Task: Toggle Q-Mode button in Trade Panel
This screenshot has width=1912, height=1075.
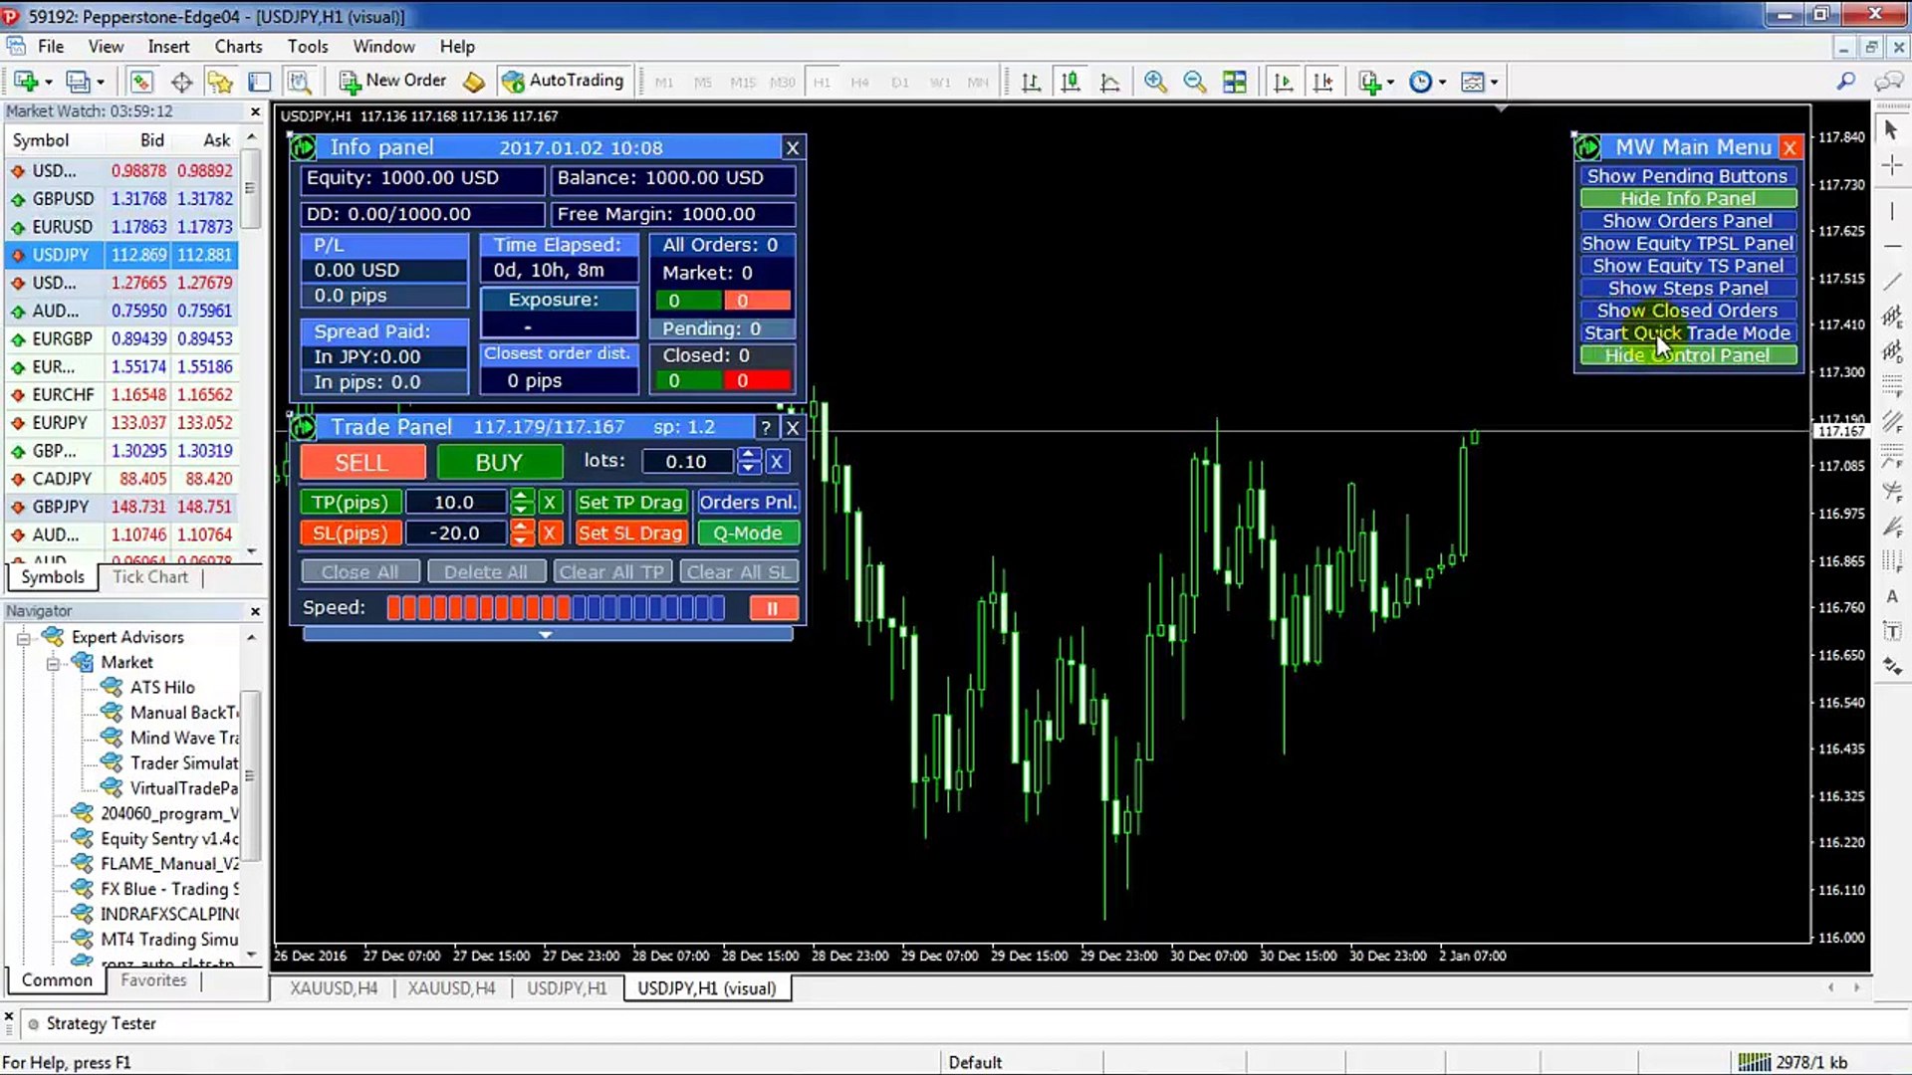Action: [x=746, y=533]
